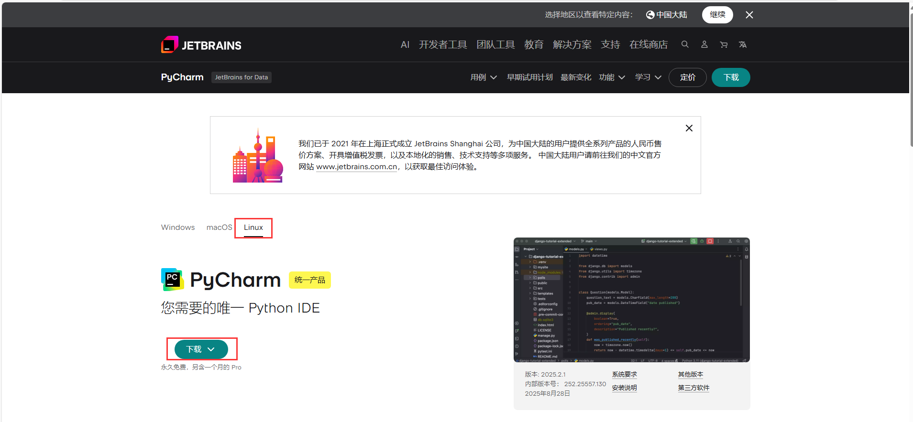Screen dimensions: 913x422
Task: Click the PyCharm IDE screenshot
Action: click(x=632, y=300)
